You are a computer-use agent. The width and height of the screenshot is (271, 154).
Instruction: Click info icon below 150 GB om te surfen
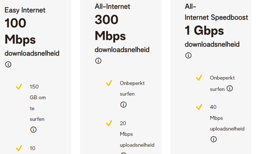tap(33, 130)
